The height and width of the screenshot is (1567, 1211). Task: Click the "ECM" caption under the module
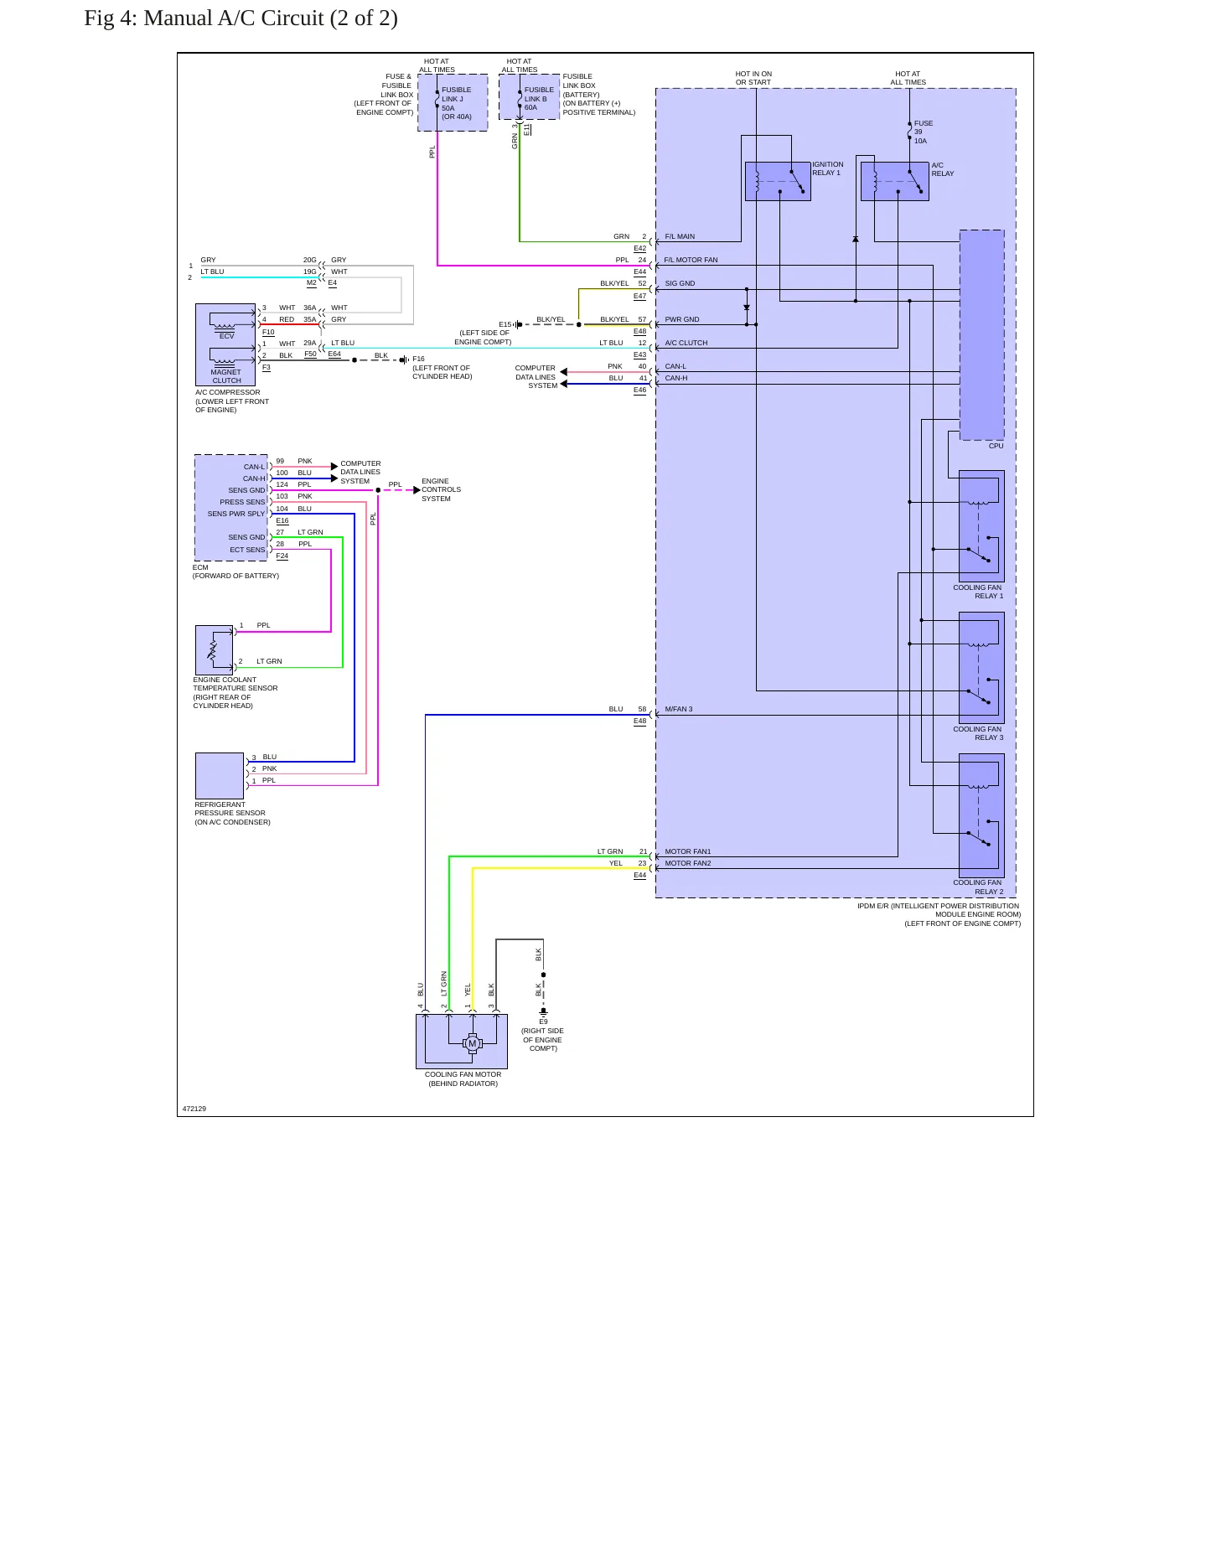tap(200, 567)
